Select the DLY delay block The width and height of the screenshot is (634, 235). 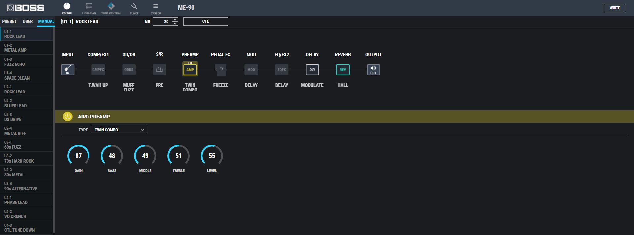pyautogui.click(x=312, y=70)
